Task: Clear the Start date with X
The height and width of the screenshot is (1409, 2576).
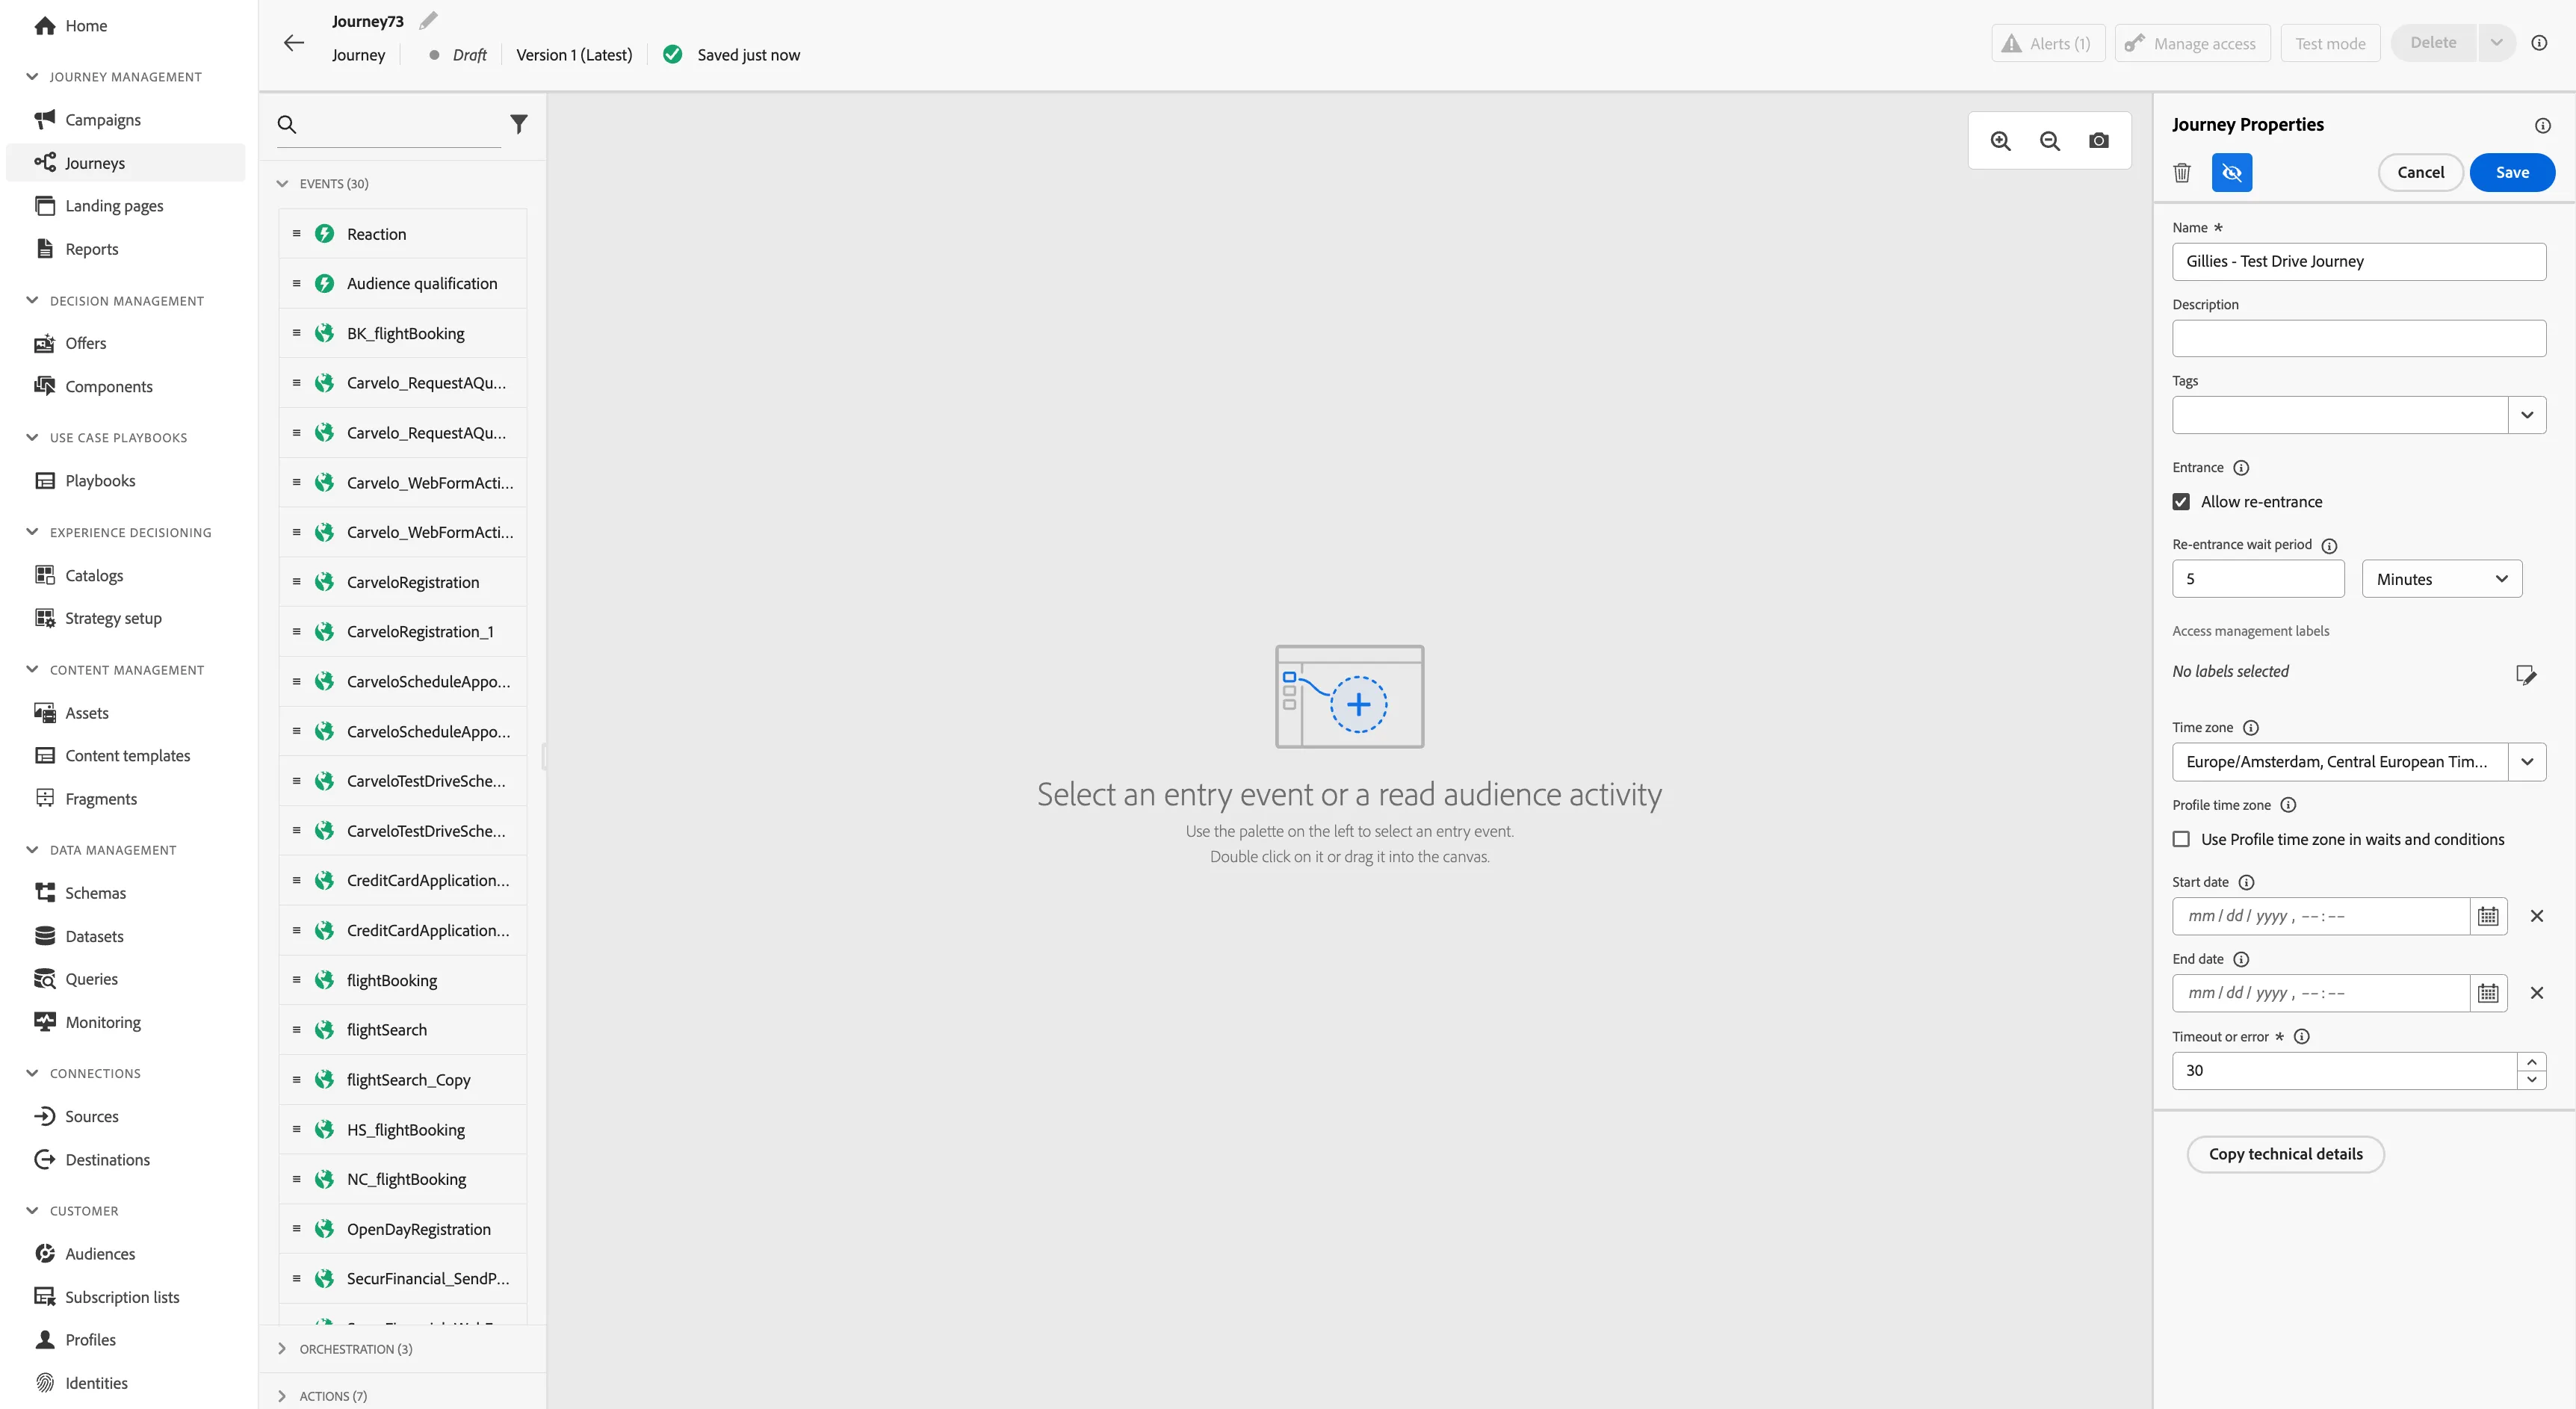Action: 2537,916
